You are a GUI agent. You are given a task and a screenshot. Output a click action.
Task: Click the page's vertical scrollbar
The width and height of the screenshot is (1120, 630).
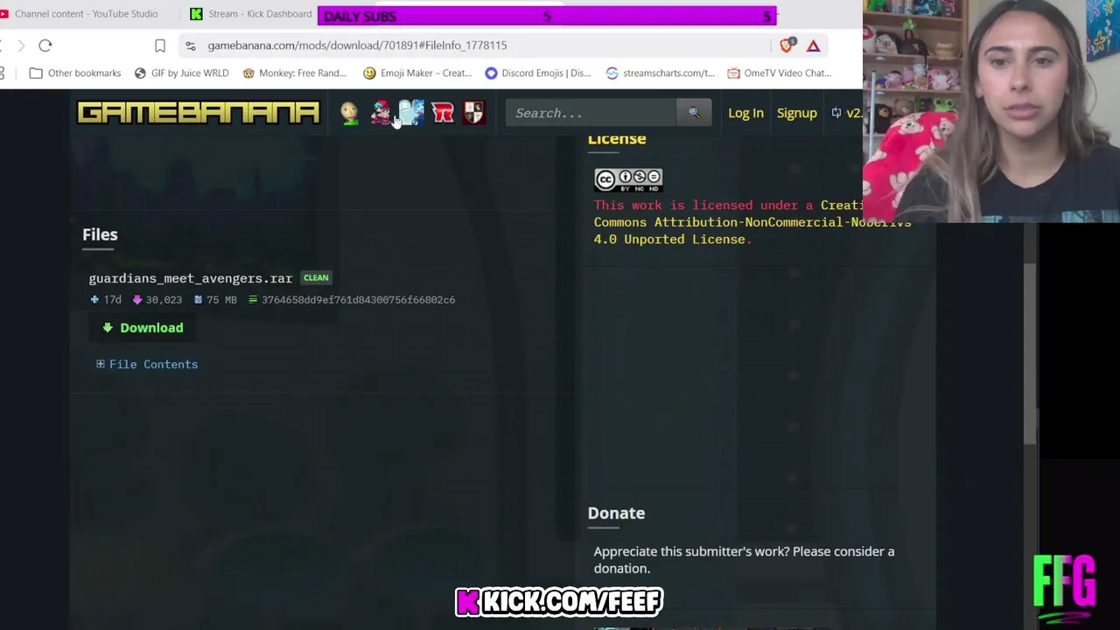coord(1030,354)
